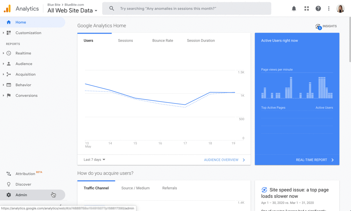Open the Audience Overview link
The width and height of the screenshot is (351, 211).
(x=221, y=160)
